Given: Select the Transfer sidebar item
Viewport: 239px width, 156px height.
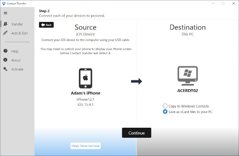Looking at the screenshot, I should click(x=18, y=24).
